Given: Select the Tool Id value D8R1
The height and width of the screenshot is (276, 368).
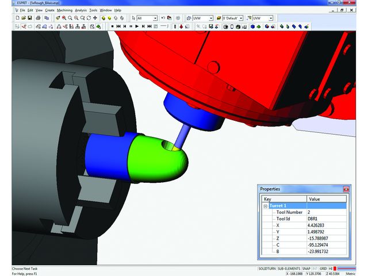Looking at the screenshot, I should (x=314, y=219).
